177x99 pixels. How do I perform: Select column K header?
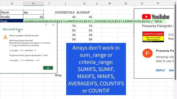(x=84, y=4)
